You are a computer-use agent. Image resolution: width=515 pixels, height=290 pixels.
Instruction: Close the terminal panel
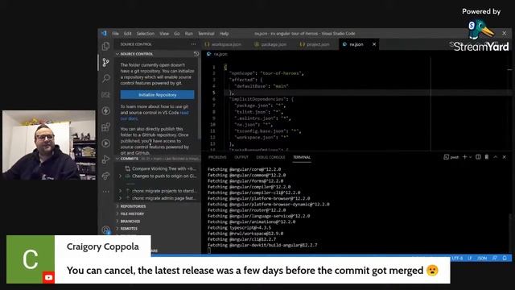(505, 157)
